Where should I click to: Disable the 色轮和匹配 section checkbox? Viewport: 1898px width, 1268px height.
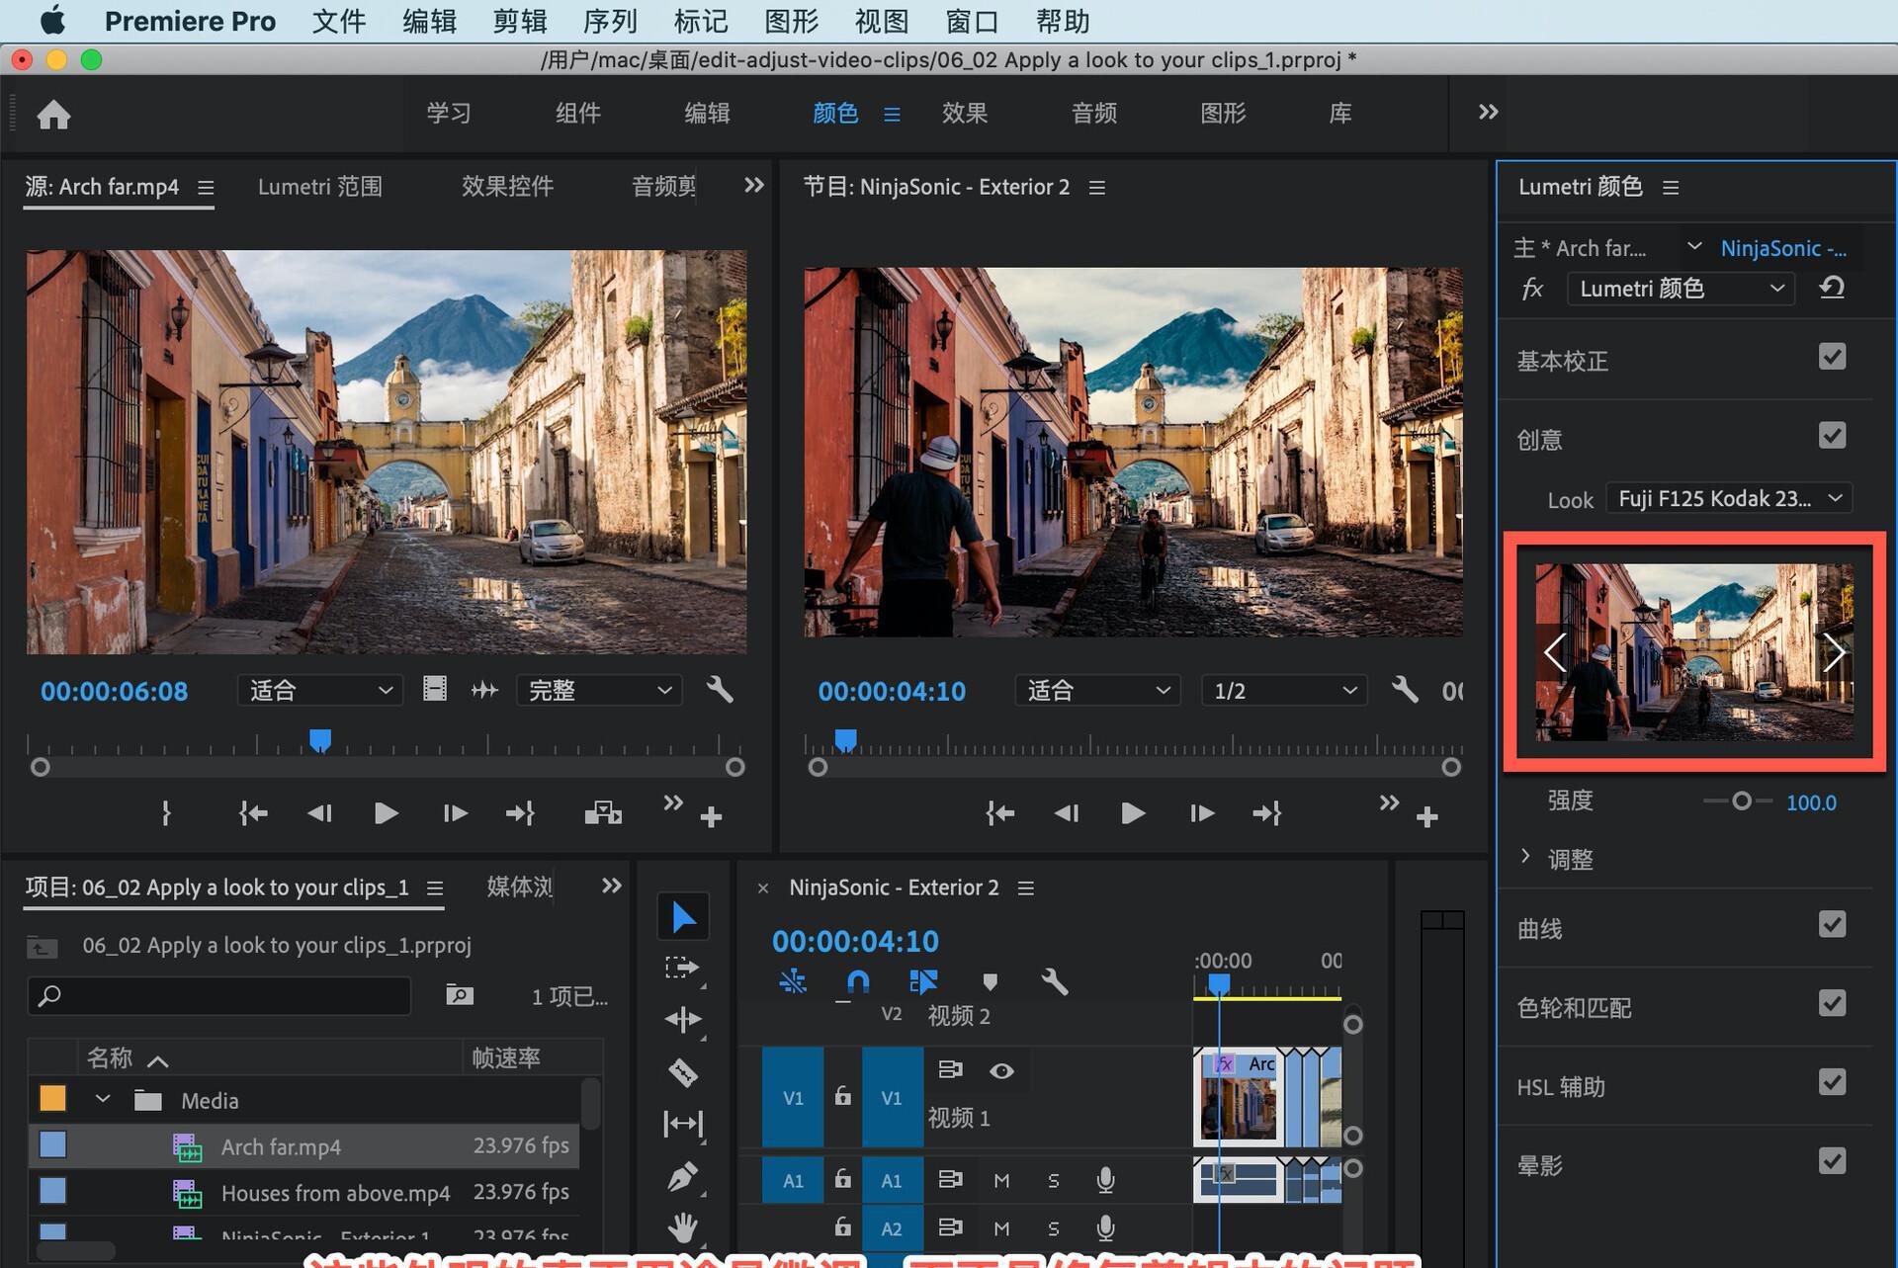point(1832,1004)
